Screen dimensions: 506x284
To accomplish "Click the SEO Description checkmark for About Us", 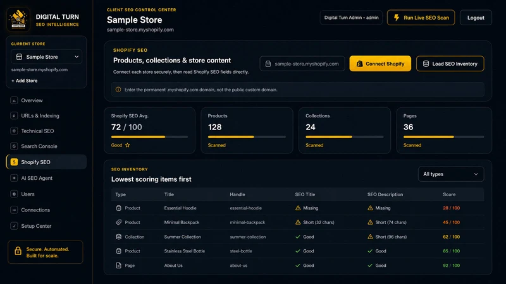I will (370, 265).
